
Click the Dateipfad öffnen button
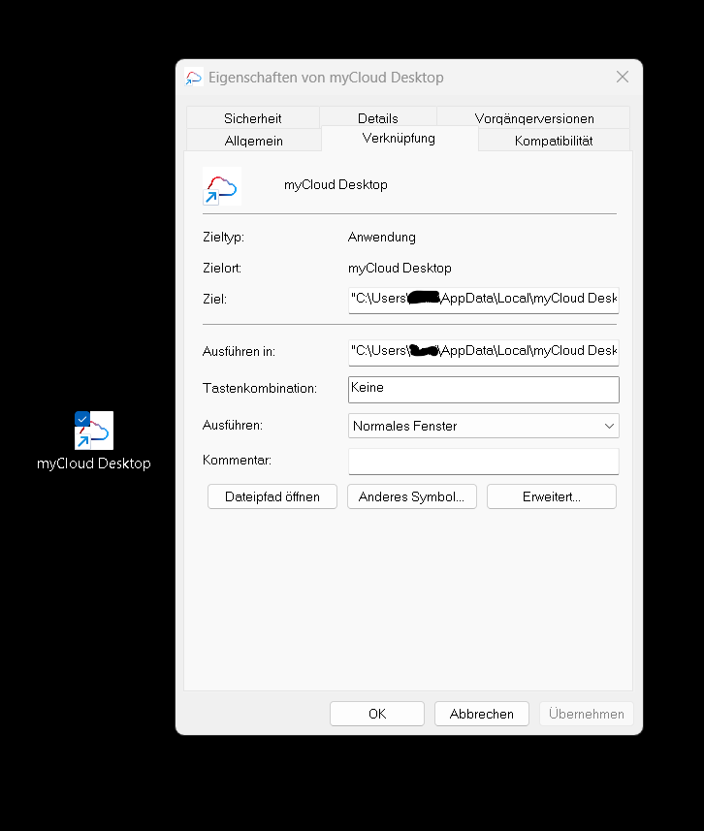272,496
